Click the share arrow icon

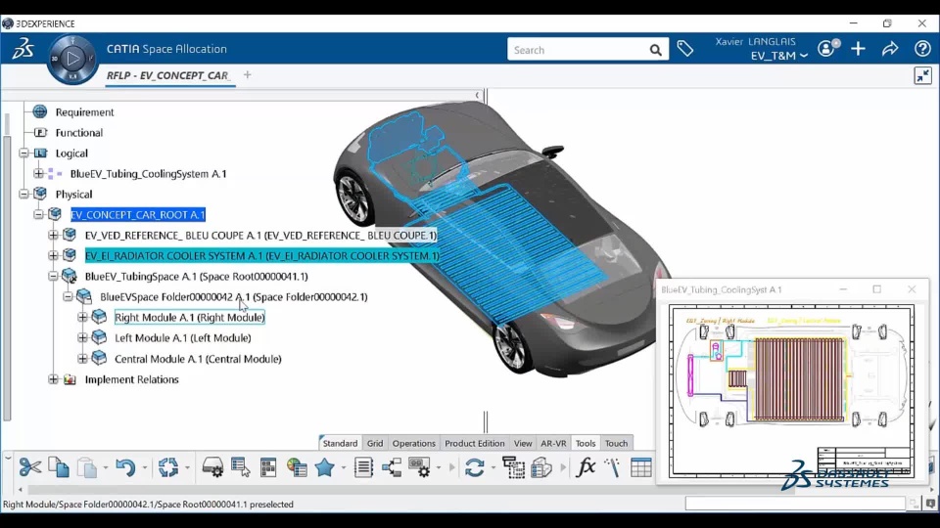(x=890, y=49)
